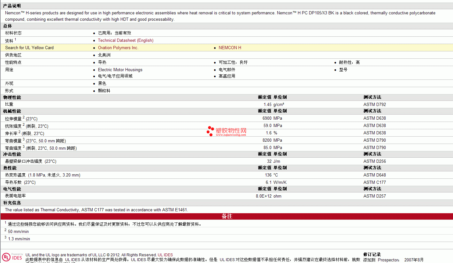Image resolution: width=453 pixels, height=263 pixels.
Task: Click the ASTM D648 test method
Action: coord(375,175)
